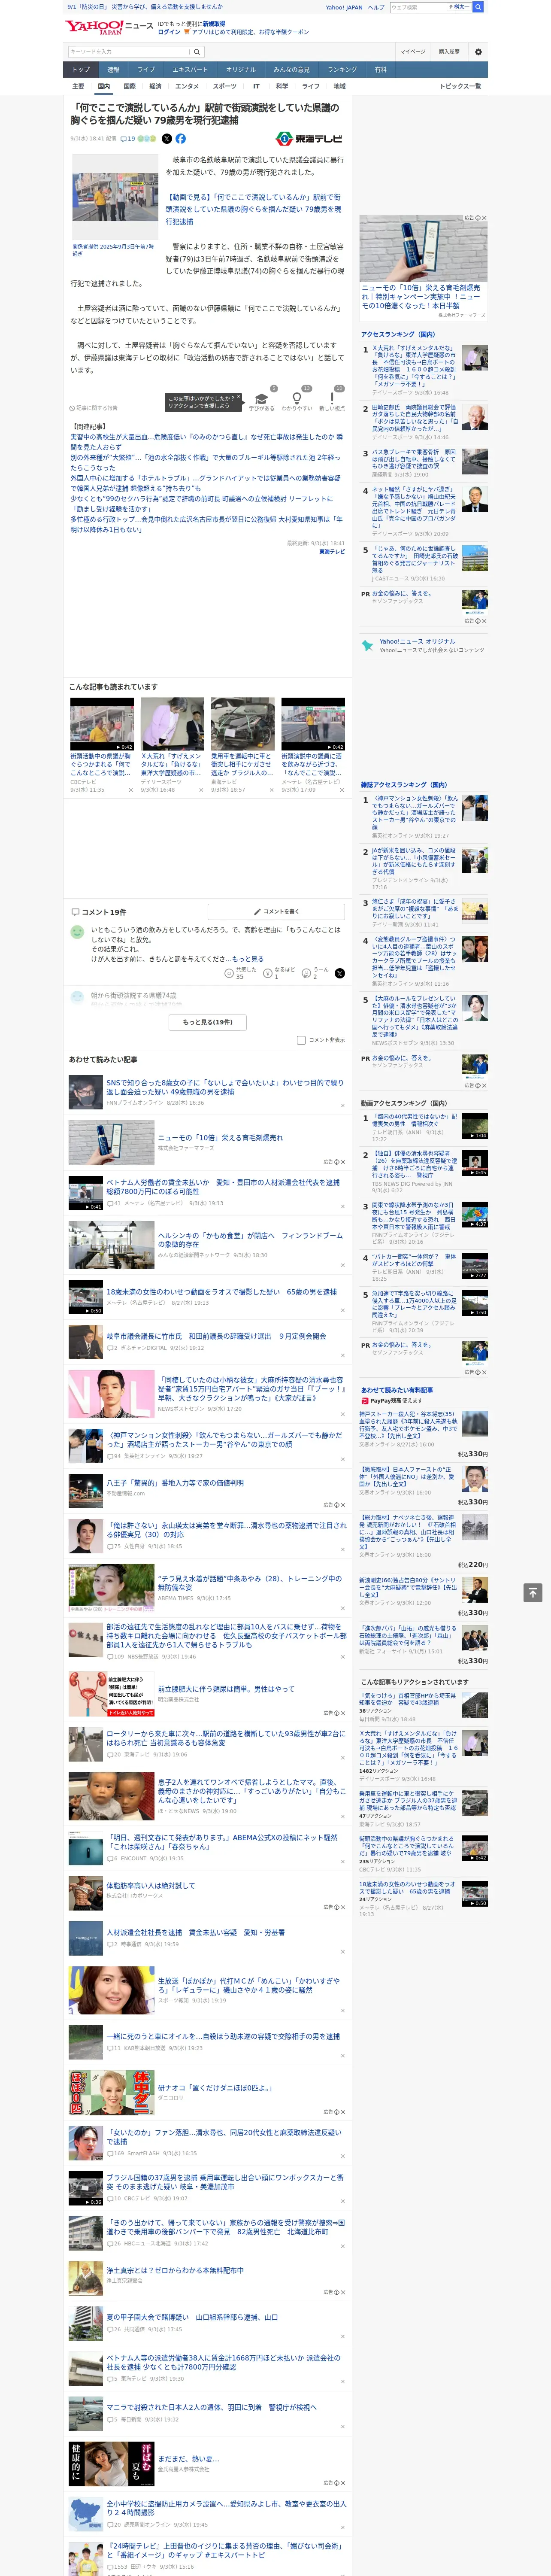Open the ロータリーから来た車に次々 article
This screenshot has height=2576, width=551.
(x=226, y=1738)
